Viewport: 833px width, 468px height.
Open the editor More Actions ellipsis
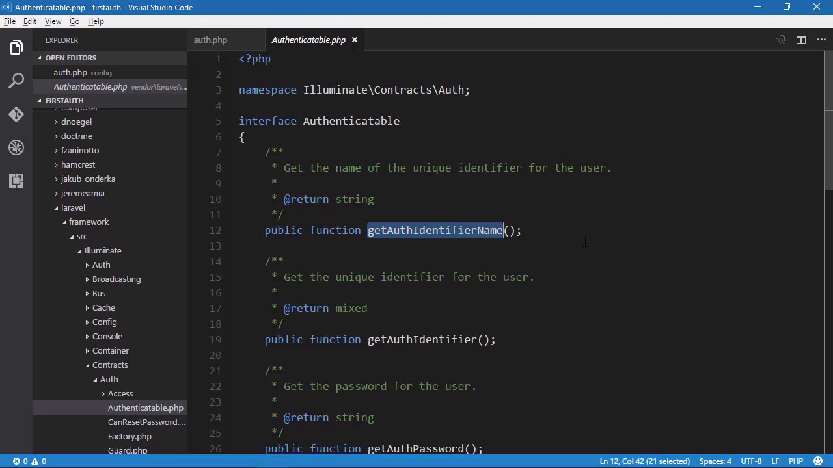(x=821, y=40)
